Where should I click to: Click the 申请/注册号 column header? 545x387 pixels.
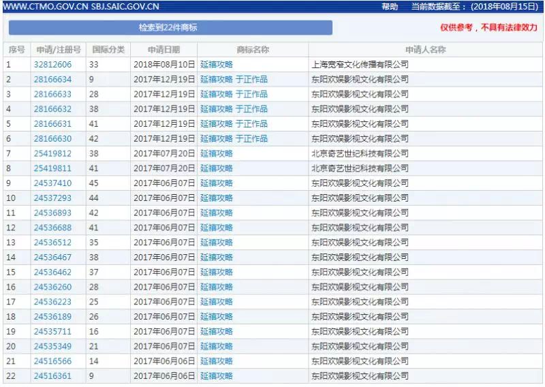(59, 50)
